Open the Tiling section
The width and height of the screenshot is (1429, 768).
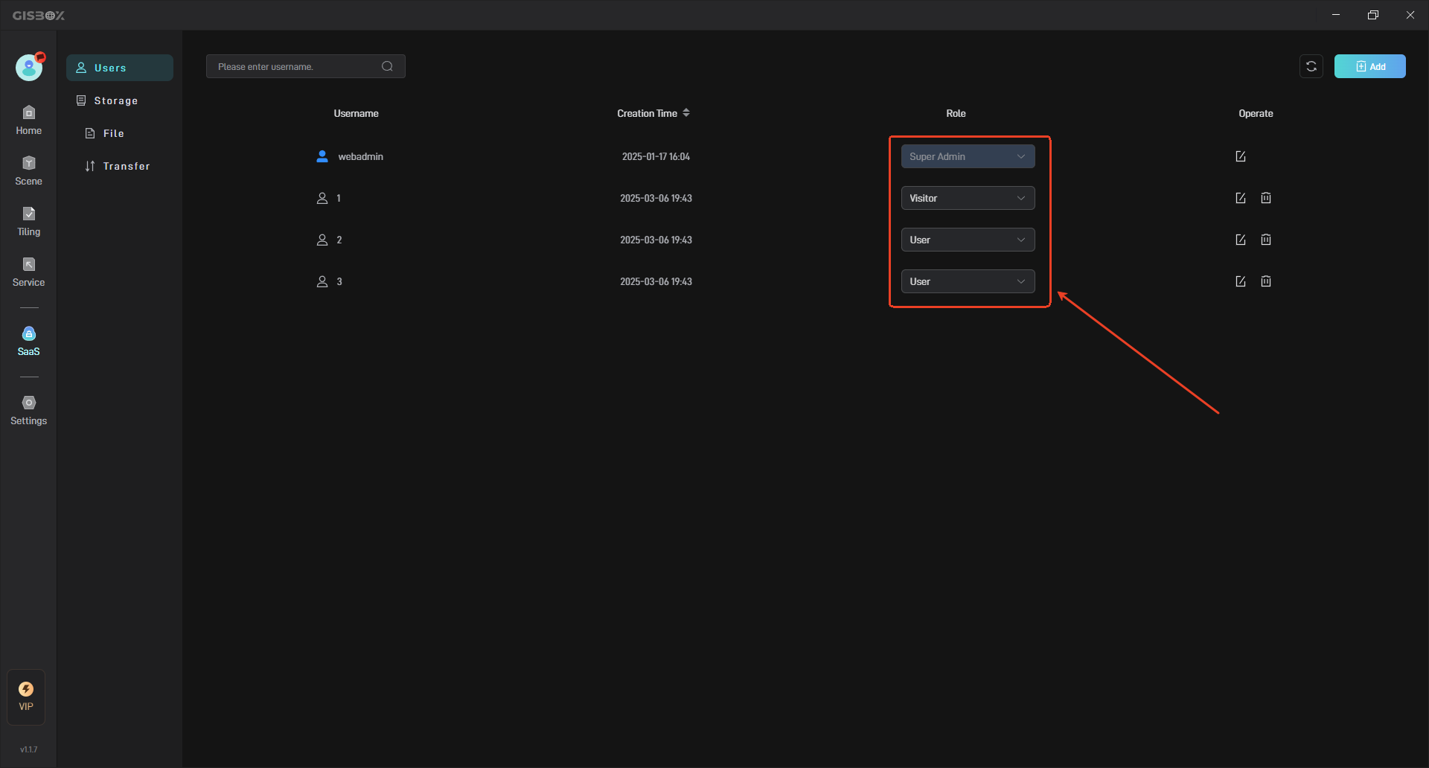coord(28,222)
